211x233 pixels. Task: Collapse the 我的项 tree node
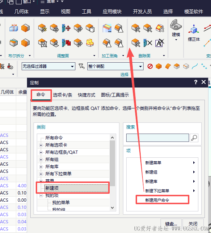(41, 196)
